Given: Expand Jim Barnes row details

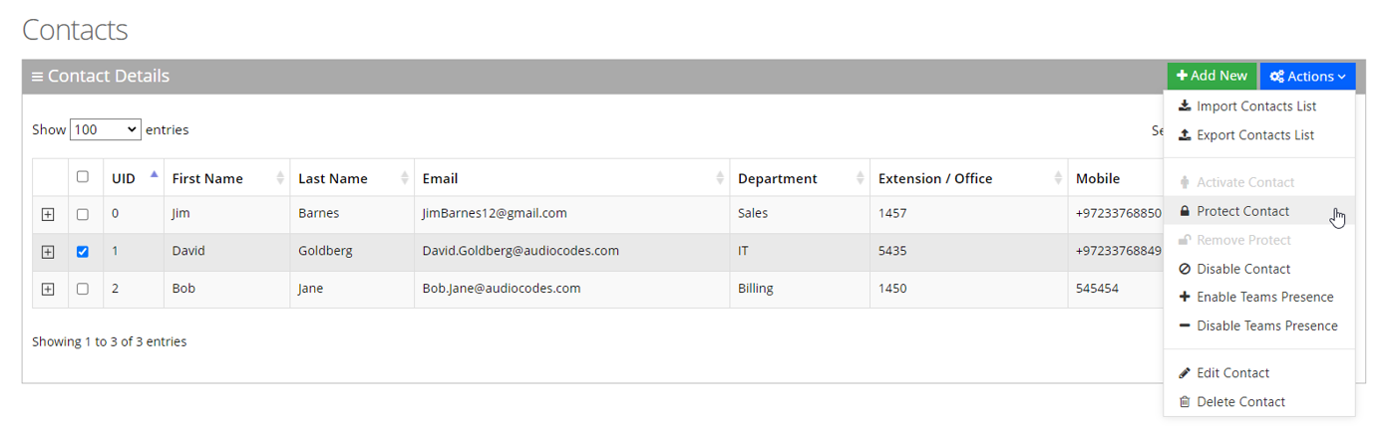Looking at the screenshot, I should point(48,214).
